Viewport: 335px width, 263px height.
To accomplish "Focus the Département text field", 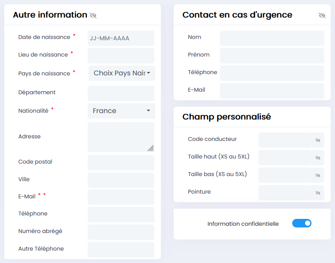I will 121,93.
